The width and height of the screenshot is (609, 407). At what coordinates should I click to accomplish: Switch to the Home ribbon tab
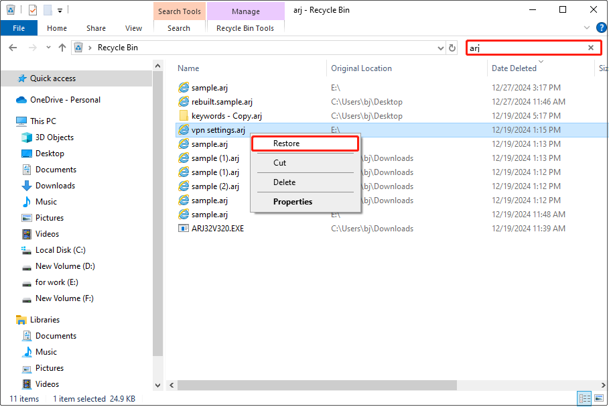(x=57, y=28)
